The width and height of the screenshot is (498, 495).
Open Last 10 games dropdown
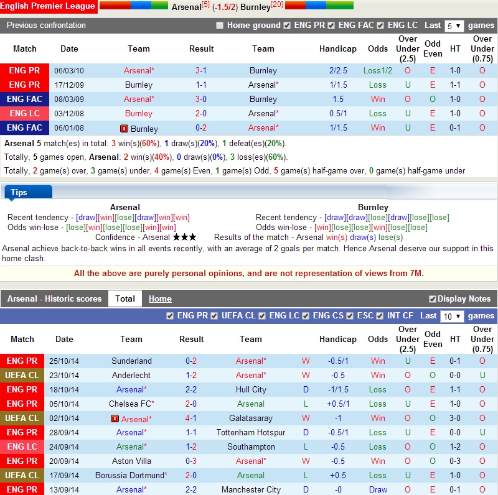point(452,317)
